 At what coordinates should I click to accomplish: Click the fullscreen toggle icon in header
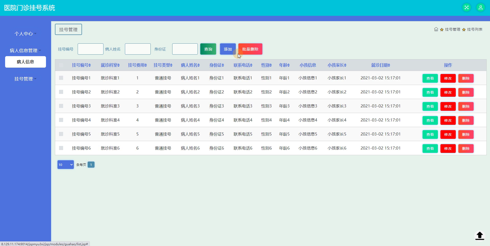click(466, 7)
